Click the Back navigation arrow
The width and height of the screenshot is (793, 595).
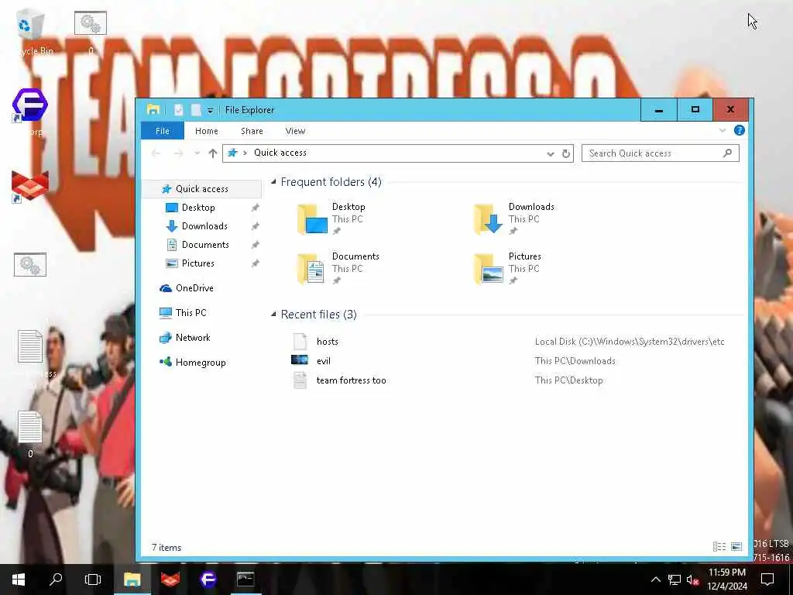[156, 153]
